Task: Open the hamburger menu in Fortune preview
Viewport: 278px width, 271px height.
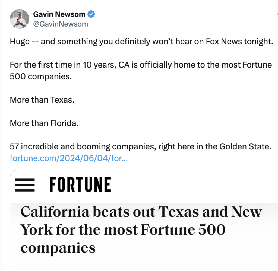Action: (25, 185)
